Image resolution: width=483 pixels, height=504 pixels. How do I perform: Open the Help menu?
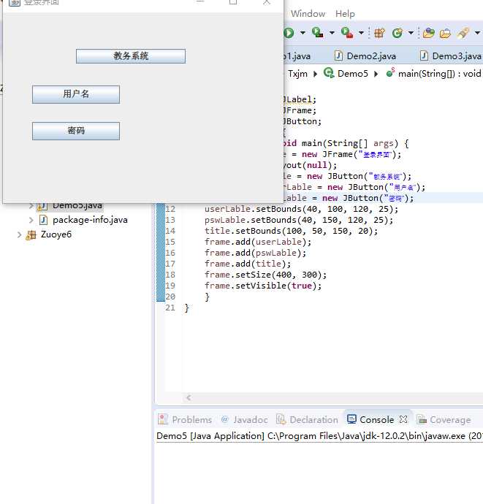tap(345, 14)
